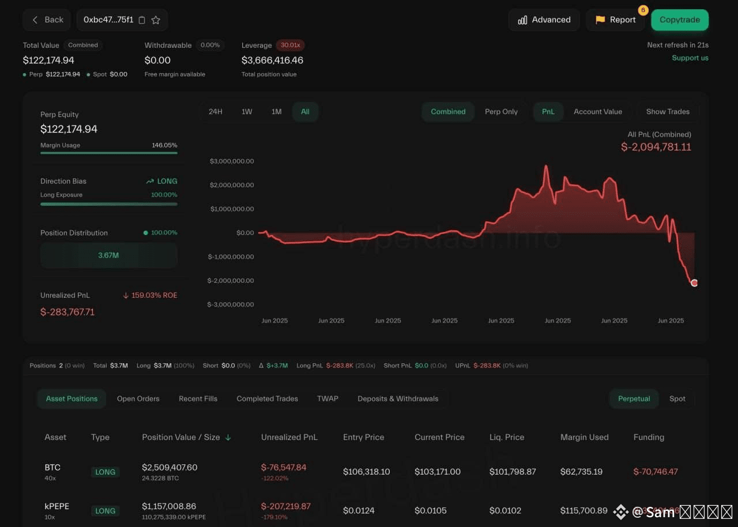Click kPEPE unrealized PnL $-207,219.87
738x527 pixels.
[286, 506]
